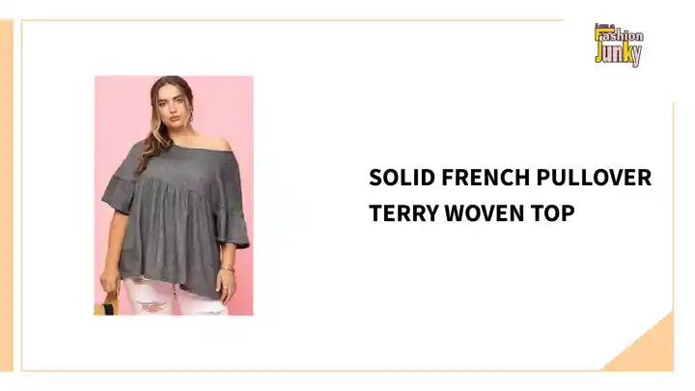Open the model product photo
The width and height of the screenshot is (695, 391).
click(x=174, y=195)
